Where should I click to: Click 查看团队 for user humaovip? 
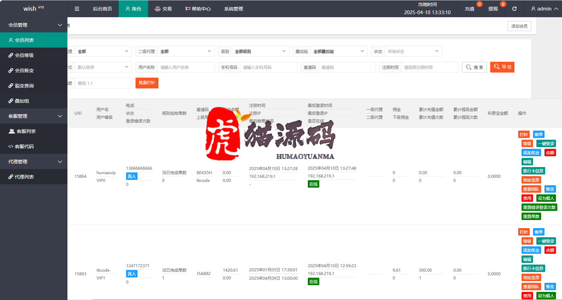coord(531,189)
